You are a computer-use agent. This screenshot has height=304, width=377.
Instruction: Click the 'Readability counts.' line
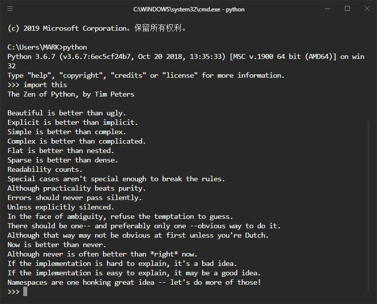click(x=45, y=169)
